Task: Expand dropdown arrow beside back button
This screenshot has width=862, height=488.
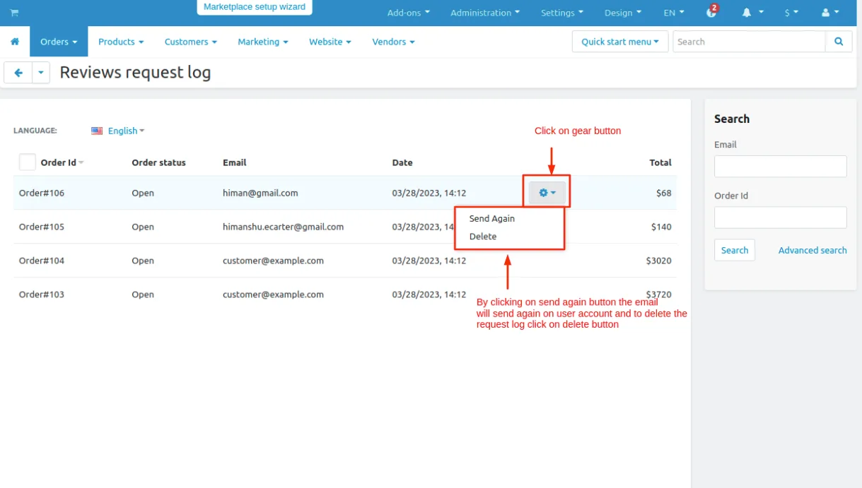Action: (41, 73)
